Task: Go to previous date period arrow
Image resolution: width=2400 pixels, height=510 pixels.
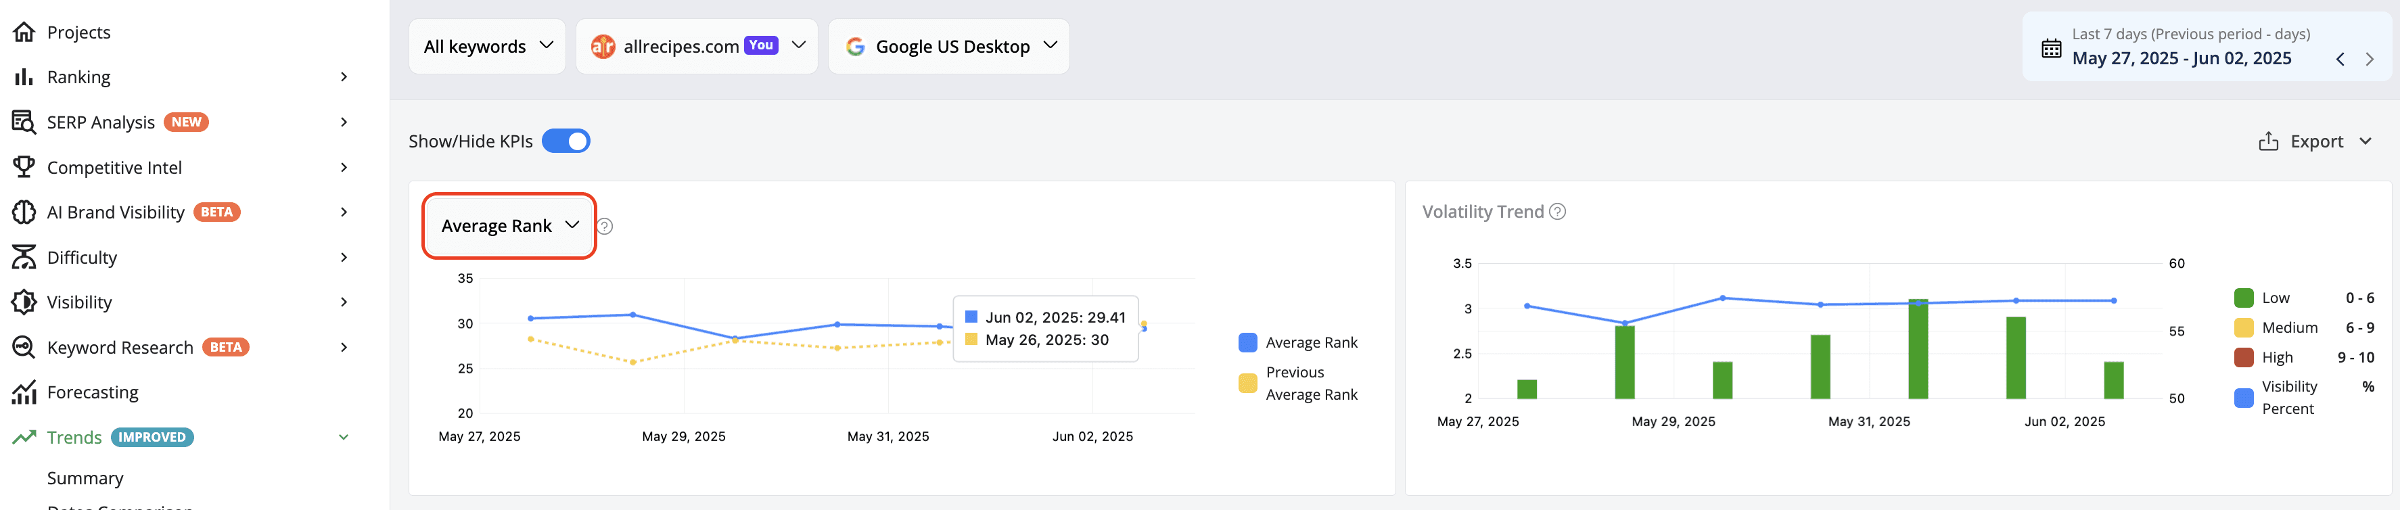Action: 2339,60
